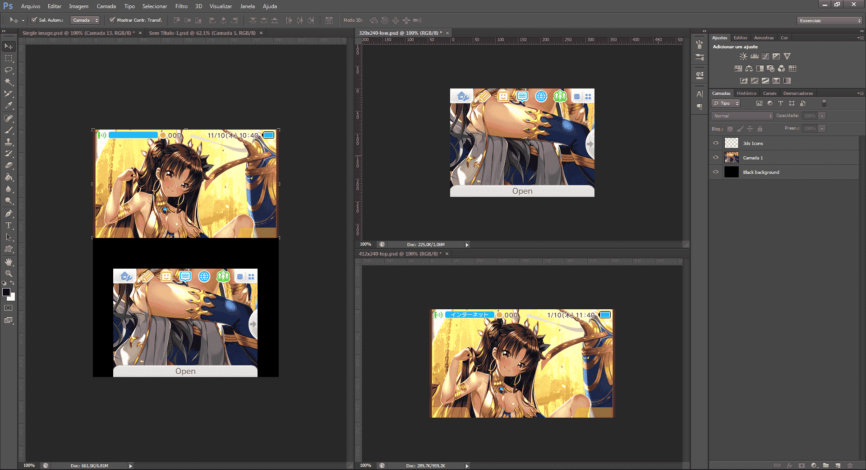Open the auto-select Camada dropdown

click(85, 20)
